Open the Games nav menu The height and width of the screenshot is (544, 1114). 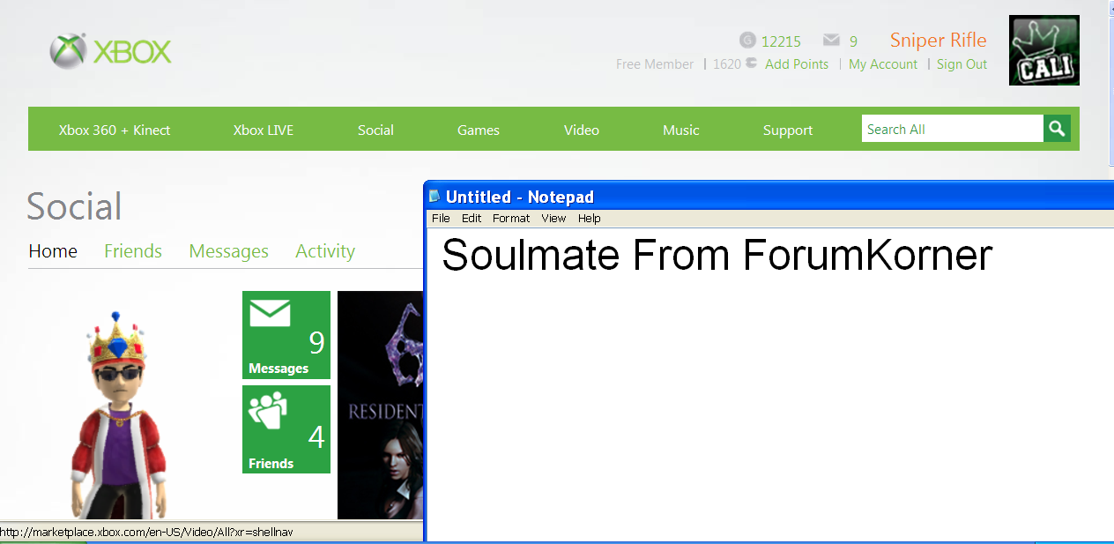[x=479, y=130]
